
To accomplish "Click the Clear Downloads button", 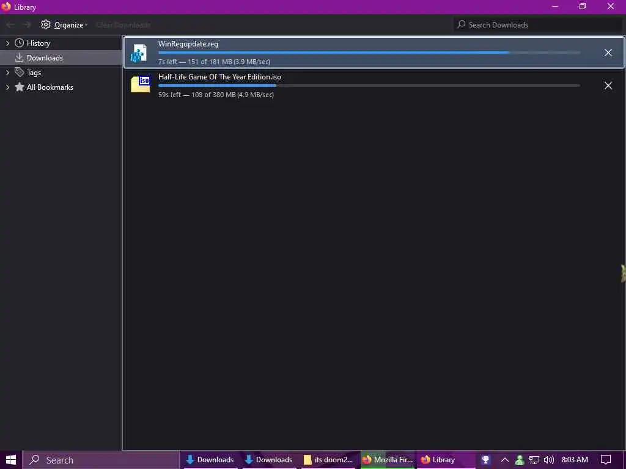I will pyautogui.click(x=123, y=24).
